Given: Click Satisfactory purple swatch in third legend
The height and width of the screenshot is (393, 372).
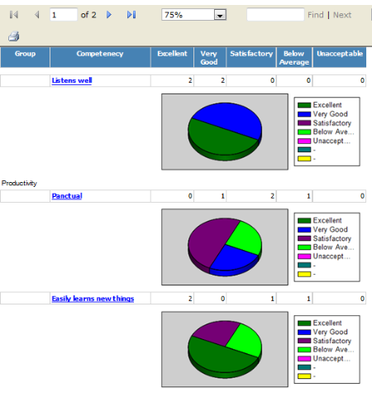Looking at the screenshot, I should (304, 341).
